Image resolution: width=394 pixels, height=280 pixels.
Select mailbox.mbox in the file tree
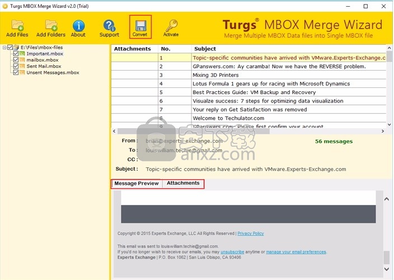coord(43,60)
